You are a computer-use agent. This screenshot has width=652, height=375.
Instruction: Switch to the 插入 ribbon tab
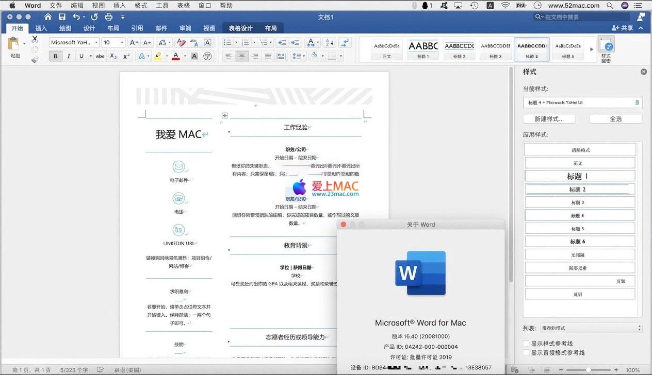(x=41, y=28)
